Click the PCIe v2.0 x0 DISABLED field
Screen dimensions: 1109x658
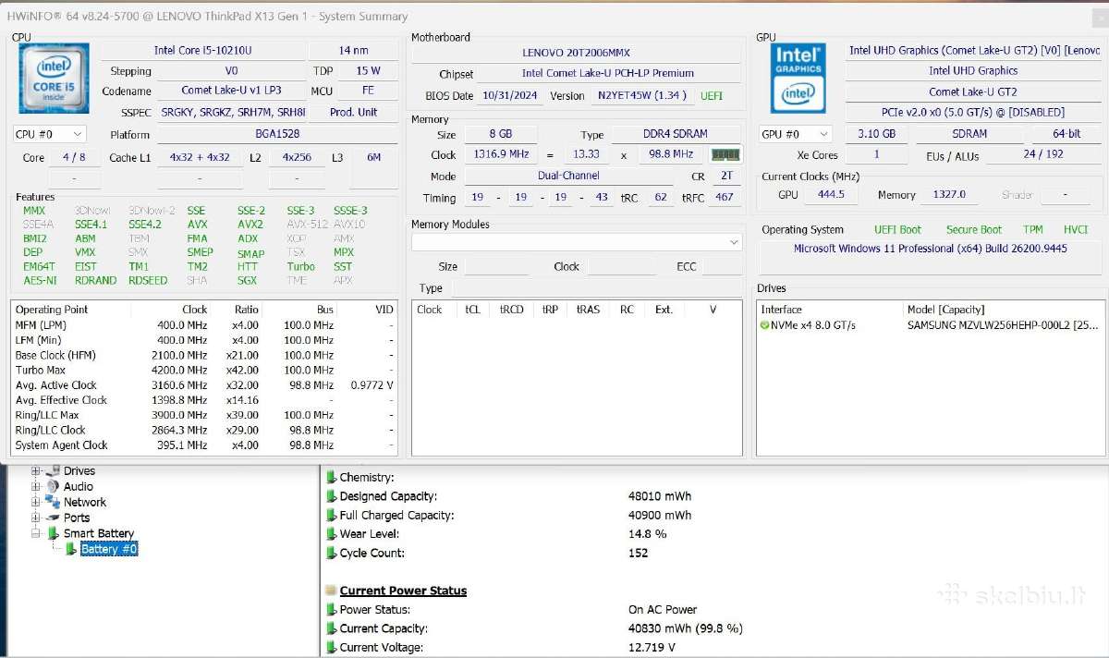tap(973, 113)
